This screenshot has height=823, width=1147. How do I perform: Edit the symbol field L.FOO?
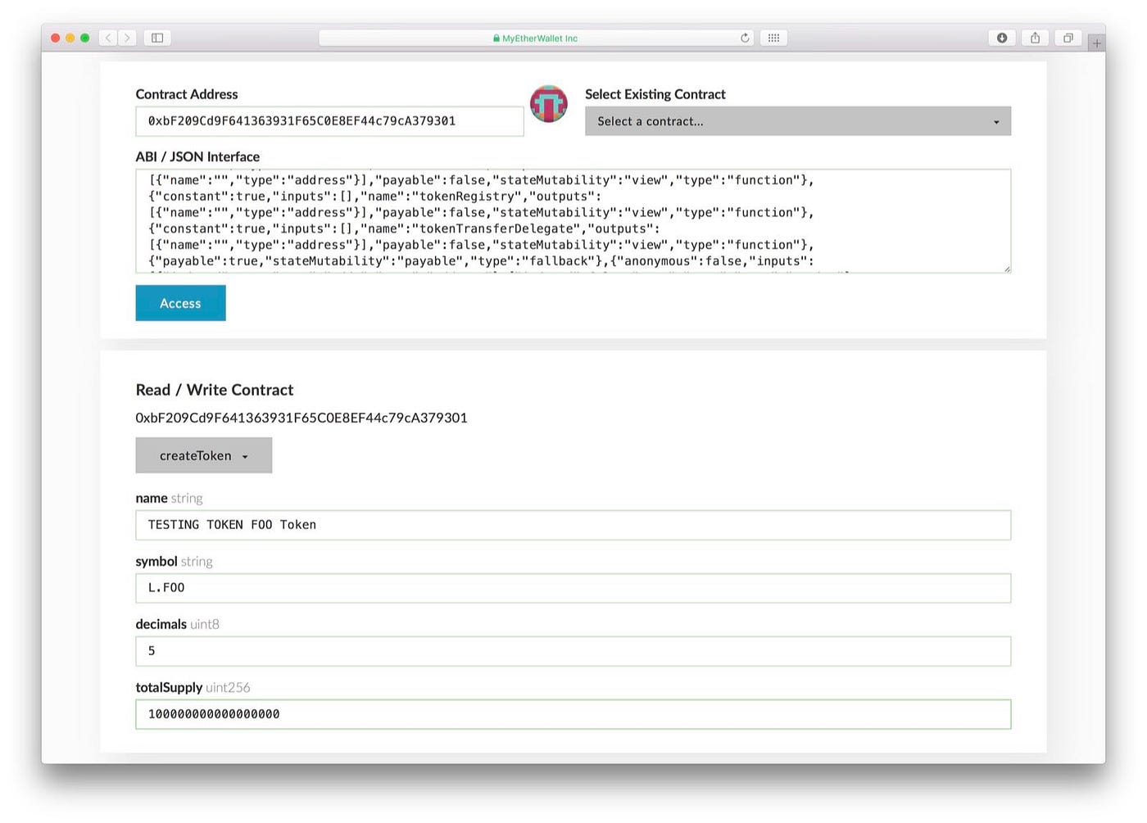[x=573, y=588]
